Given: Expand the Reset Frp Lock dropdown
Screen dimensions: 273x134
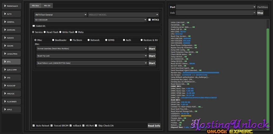Looking at the screenshot, I should click(x=92, y=56).
